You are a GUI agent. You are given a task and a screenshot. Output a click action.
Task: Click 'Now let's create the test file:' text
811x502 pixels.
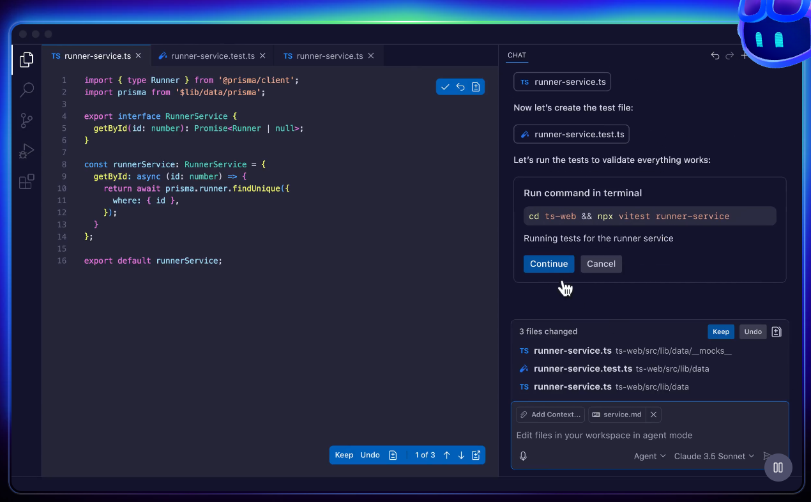tap(573, 108)
